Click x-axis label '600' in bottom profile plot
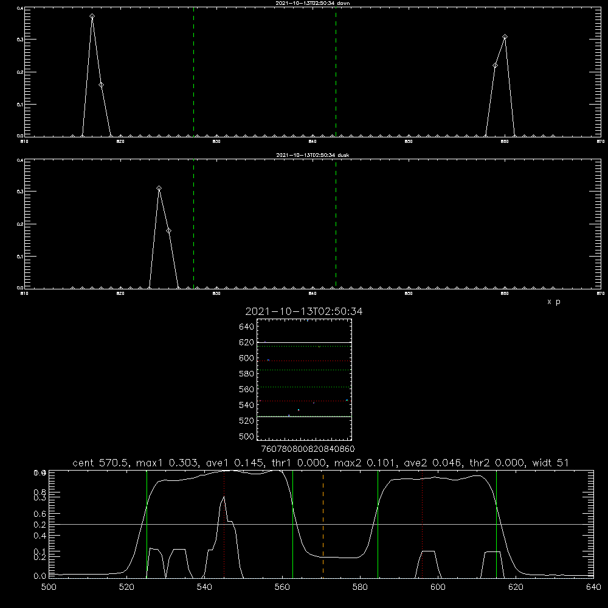The width and height of the screenshot is (608, 608). [438, 587]
